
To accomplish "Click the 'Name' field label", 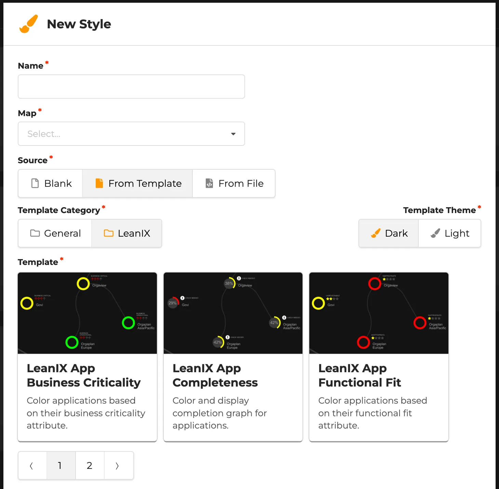I will pos(30,66).
